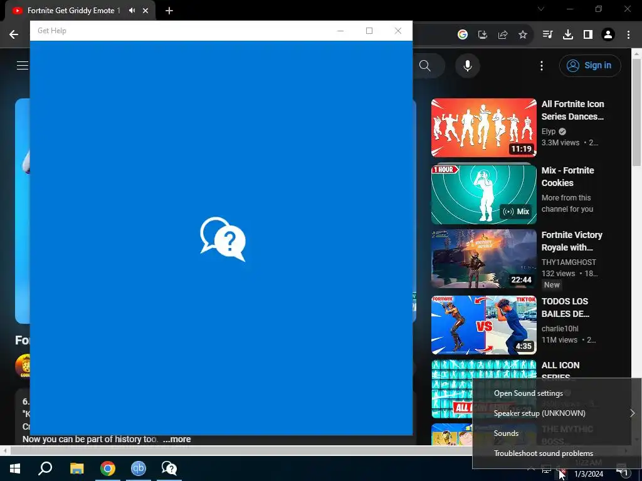This screenshot has width=642, height=481.
Task: Click the share page icon
Action: pyautogui.click(x=503, y=35)
